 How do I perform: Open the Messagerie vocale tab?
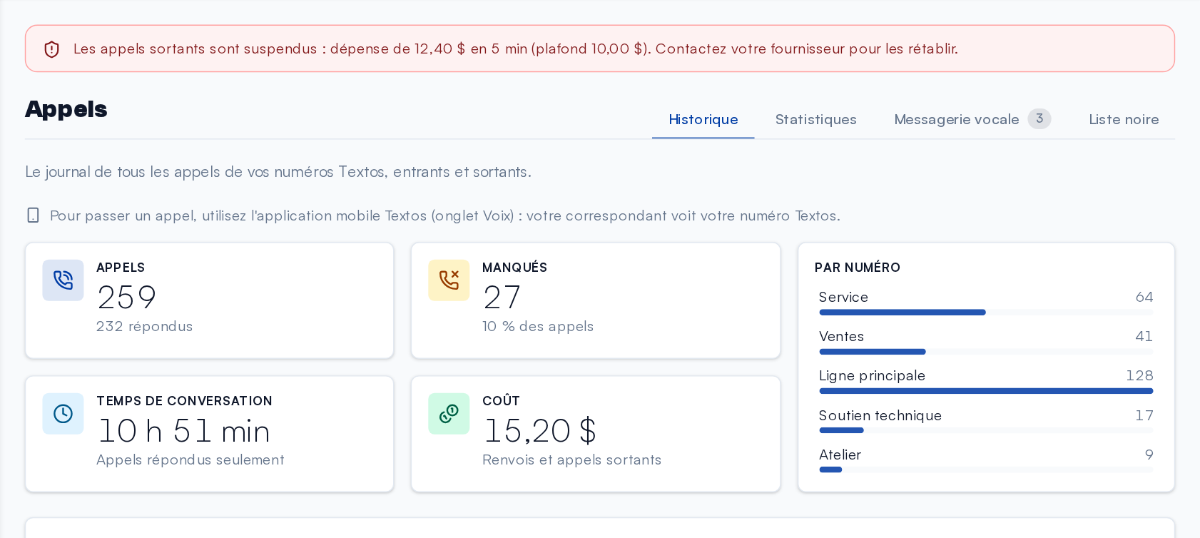point(972,119)
